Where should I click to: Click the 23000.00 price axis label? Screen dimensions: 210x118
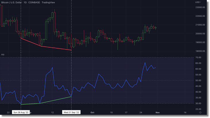pos(199,7)
